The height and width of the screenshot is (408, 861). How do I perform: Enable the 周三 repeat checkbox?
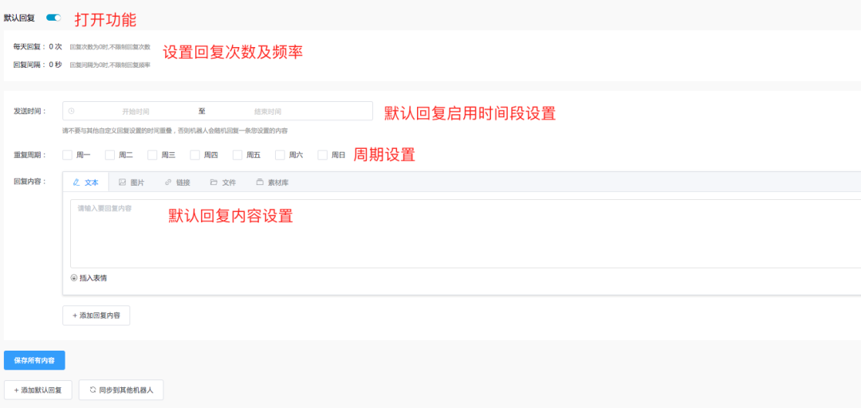coord(152,155)
